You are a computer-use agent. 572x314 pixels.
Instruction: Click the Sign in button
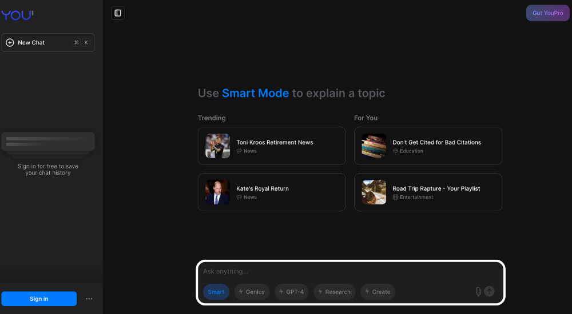39,299
